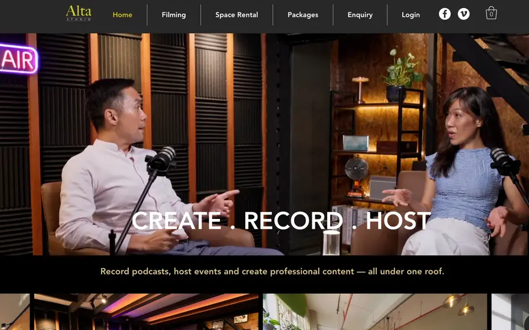The width and height of the screenshot is (529, 330).
Task: Click the Alta Studio logo
Action: coord(79,13)
